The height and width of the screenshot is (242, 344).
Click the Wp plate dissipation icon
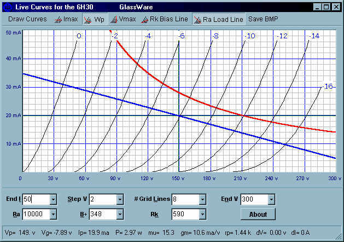pyautogui.click(x=88, y=20)
